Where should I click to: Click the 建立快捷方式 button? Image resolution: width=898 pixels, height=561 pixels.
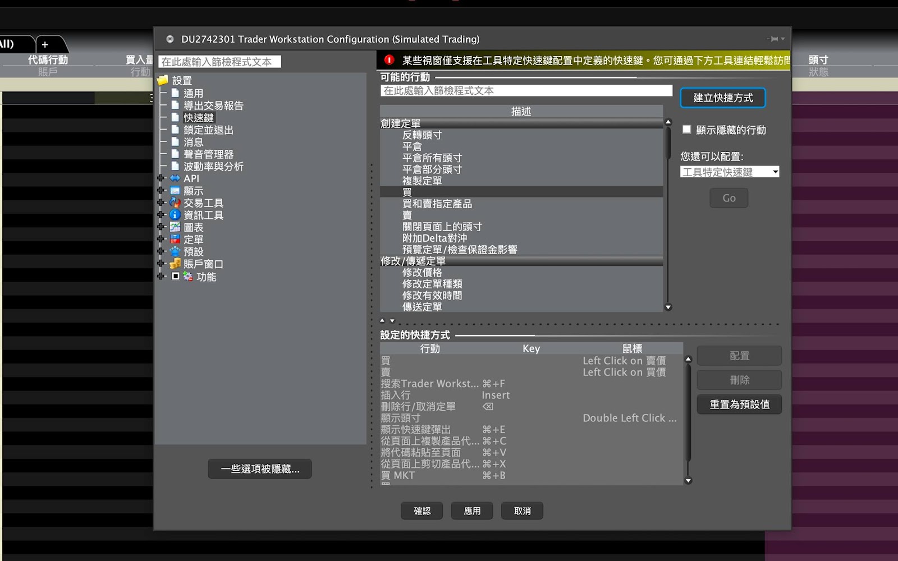pyautogui.click(x=723, y=98)
